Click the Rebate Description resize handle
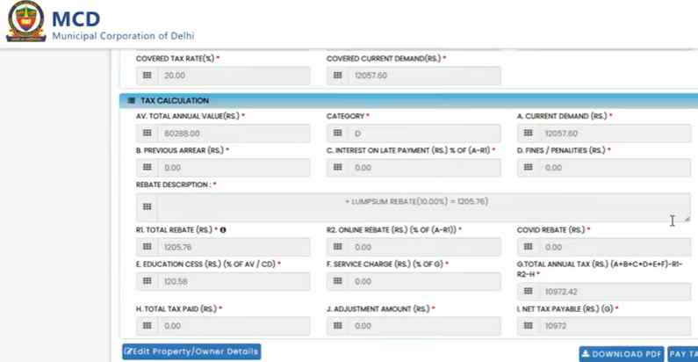Viewport: 698px width, 362px height. point(686,218)
